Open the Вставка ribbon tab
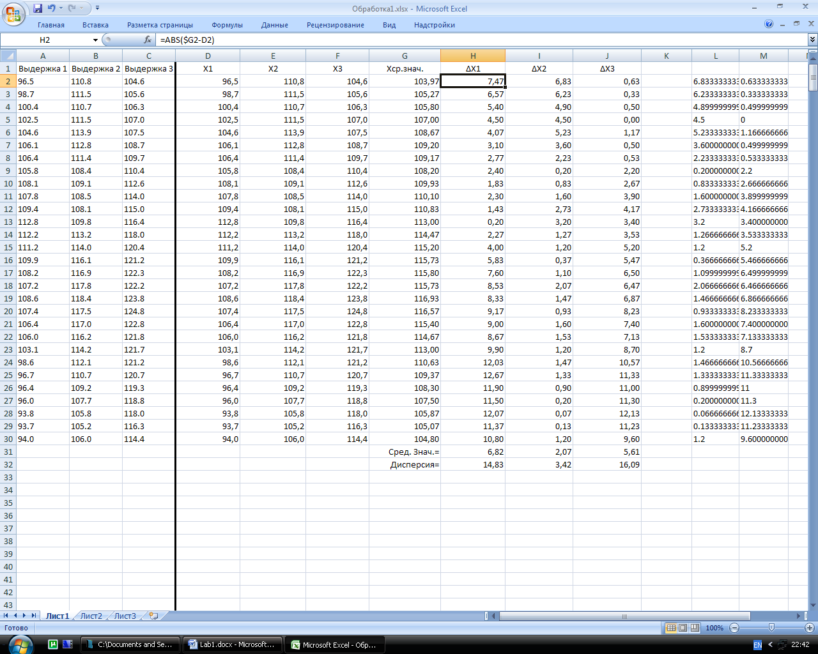This screenshot has height=654, width=818. (95, 25)
